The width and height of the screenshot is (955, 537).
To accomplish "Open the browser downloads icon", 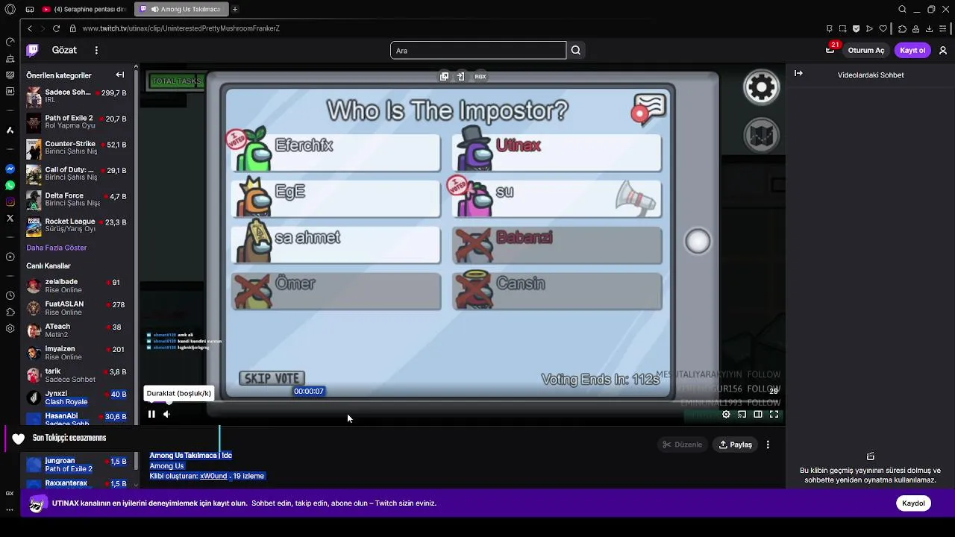I will (929, 28).
